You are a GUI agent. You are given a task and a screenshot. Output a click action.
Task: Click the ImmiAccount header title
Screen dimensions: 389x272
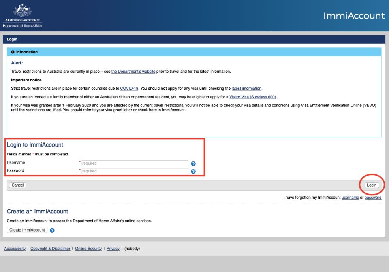(354, 16)
